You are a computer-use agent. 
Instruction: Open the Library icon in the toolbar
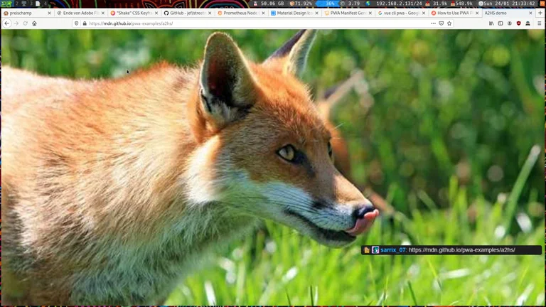(x=491, y=23)
